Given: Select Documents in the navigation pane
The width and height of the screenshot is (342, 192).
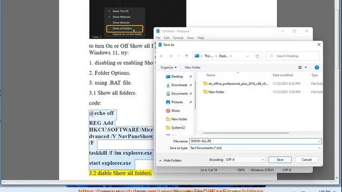Looking at the screenshot, I should click(x=180, y=94).
